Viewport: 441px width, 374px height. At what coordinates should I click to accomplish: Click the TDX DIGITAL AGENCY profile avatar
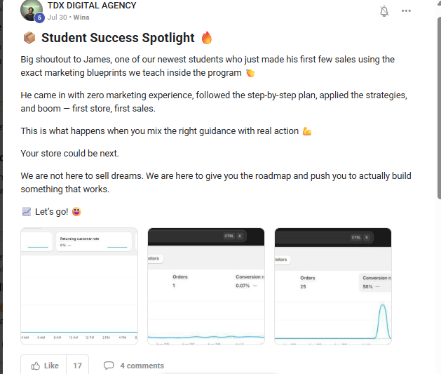[32, 11]
